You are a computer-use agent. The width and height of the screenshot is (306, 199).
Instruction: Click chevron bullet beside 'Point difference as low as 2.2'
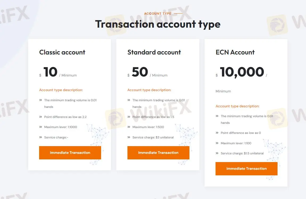point(41,117)
